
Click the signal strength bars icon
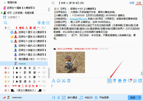(4, 98)
